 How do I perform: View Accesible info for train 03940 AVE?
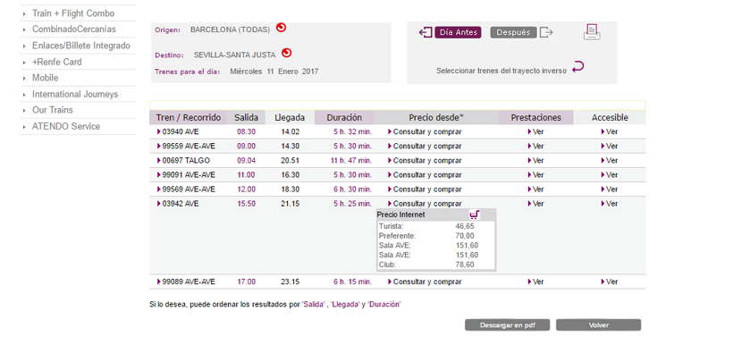[x=610, y=131]
